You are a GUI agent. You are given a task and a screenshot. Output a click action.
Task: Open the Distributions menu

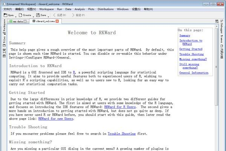coord(105,9)
